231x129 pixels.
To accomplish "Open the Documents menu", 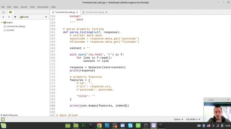I will [43, 7].
